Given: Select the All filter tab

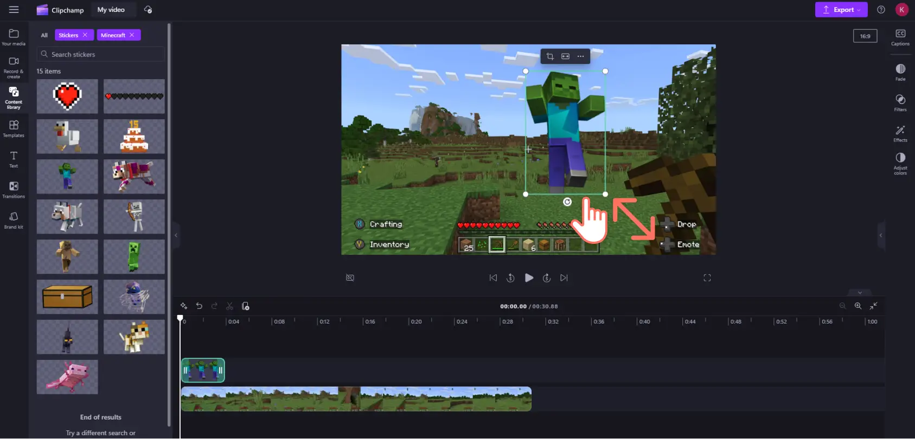Looking at the screenshot, I should 44,35.
